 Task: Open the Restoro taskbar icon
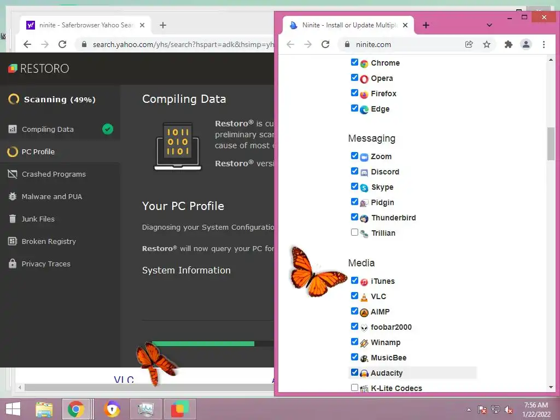click(179, 409)
